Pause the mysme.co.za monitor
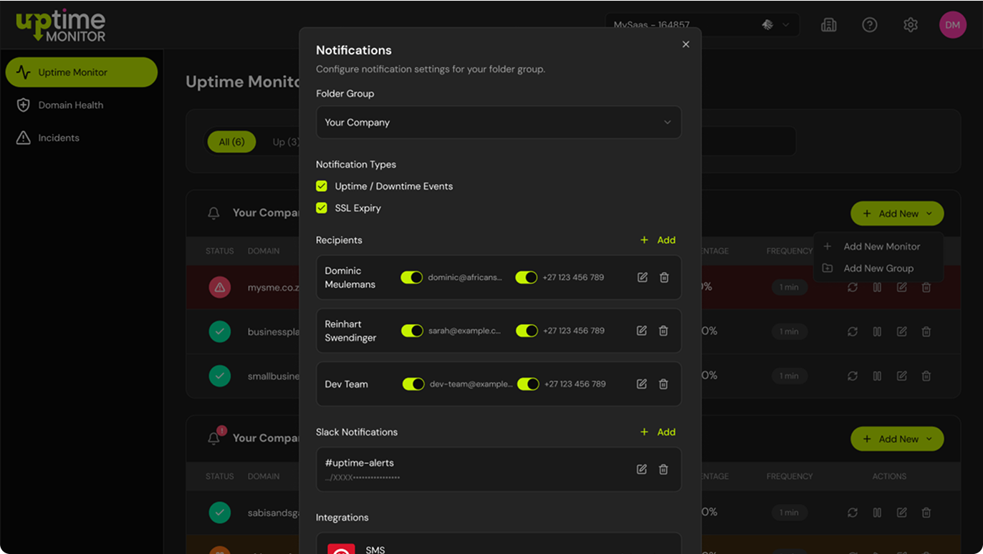The image size is (983, 554). coord(877,287)
